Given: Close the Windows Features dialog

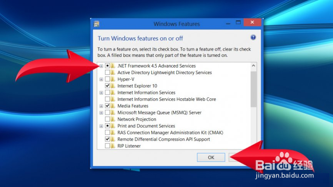Looking at the screenshot, I should pos(252,22).
